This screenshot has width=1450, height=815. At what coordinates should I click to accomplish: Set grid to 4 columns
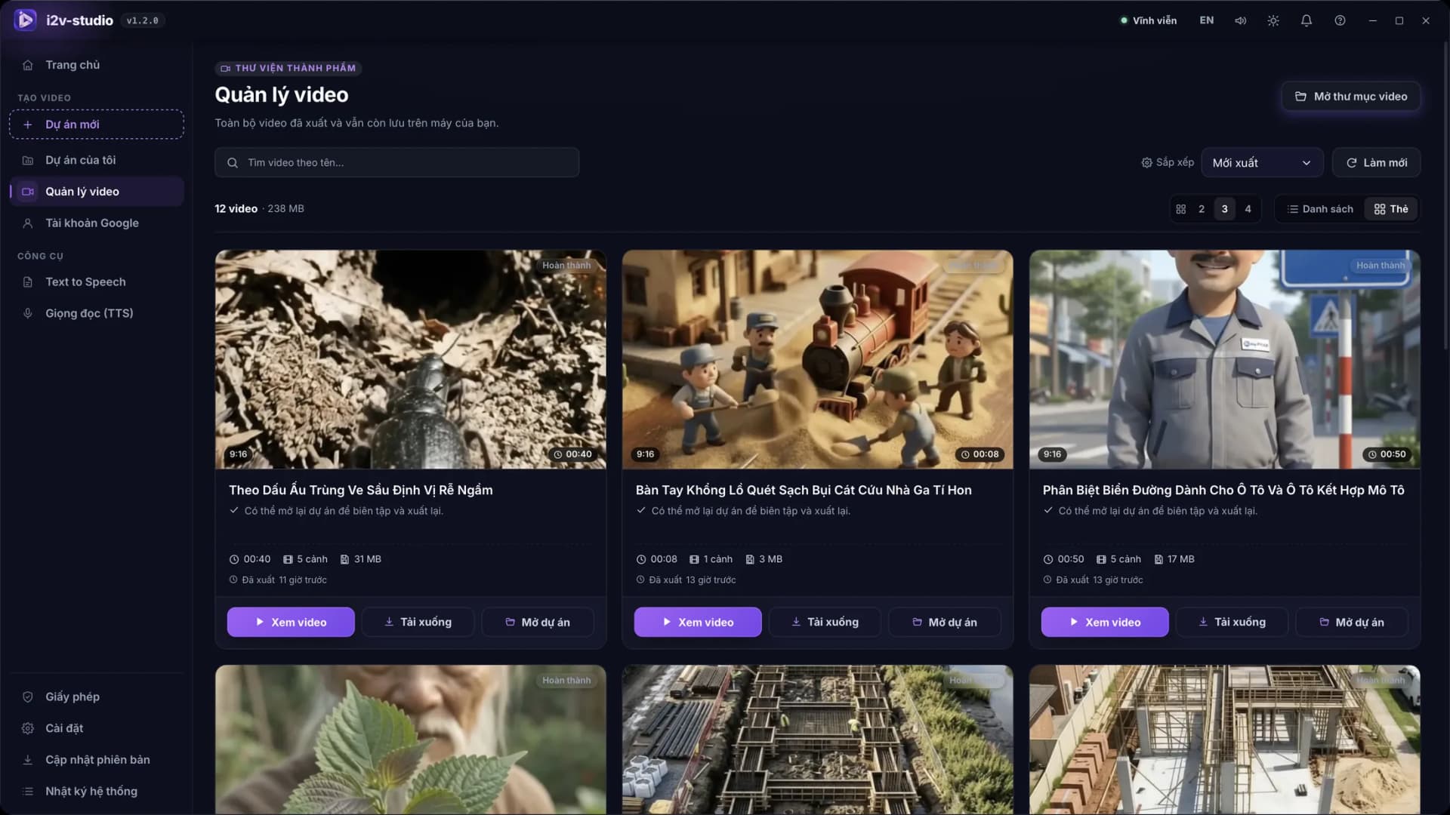[x=1248, y=209]
